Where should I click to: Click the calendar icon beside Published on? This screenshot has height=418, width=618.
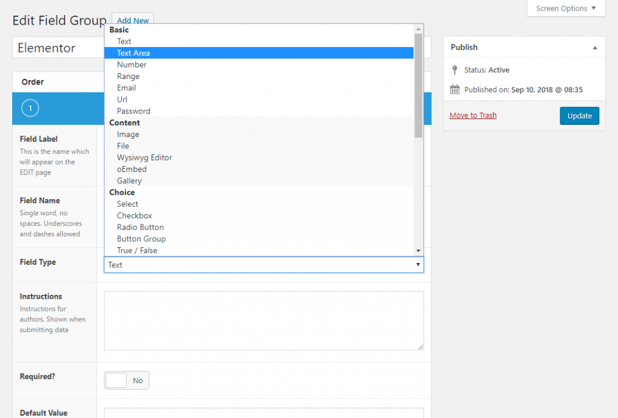click(x=455, y=90)
